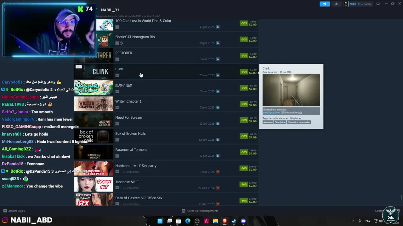Screen dimensions: 403x226
Task: Open File Explorer from taskbar
Action: point(215,221)
